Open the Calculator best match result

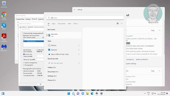coord(64,35)
